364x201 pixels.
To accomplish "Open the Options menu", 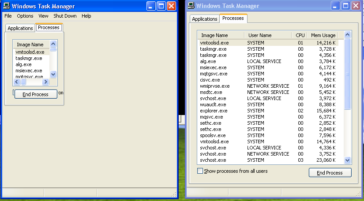I will click(25, 16).
